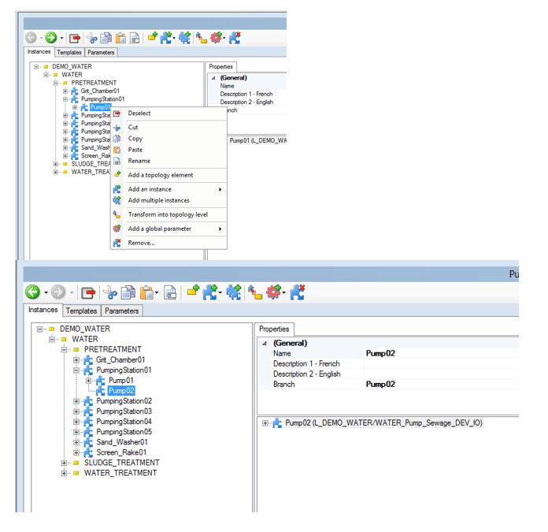The image size is (548, 532).
Task: Click the Add topology element icon in the lower toolbar
Action: 192,292
